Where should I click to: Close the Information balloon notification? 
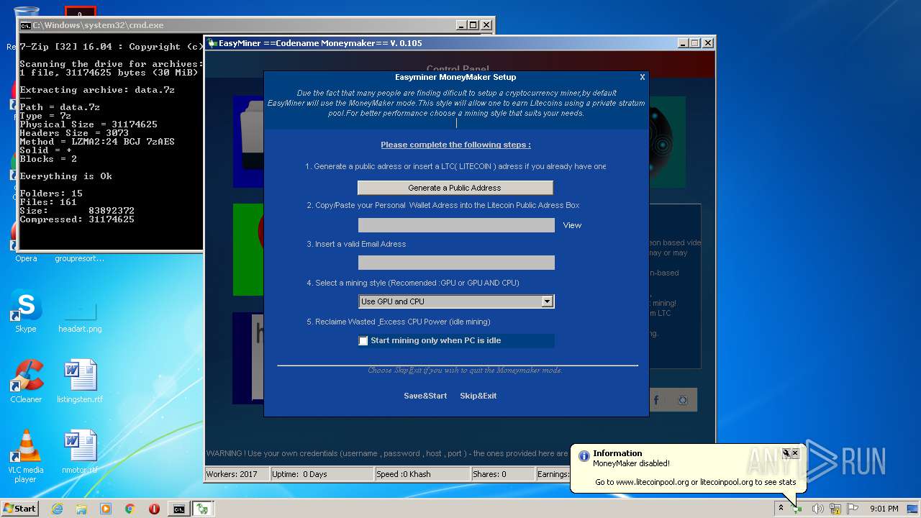point(795,453)
